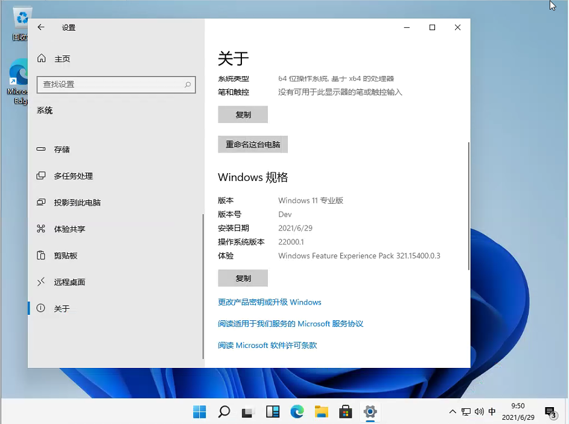
Task: Expand hidden system tray icons chevron
Action: point(453,412)
